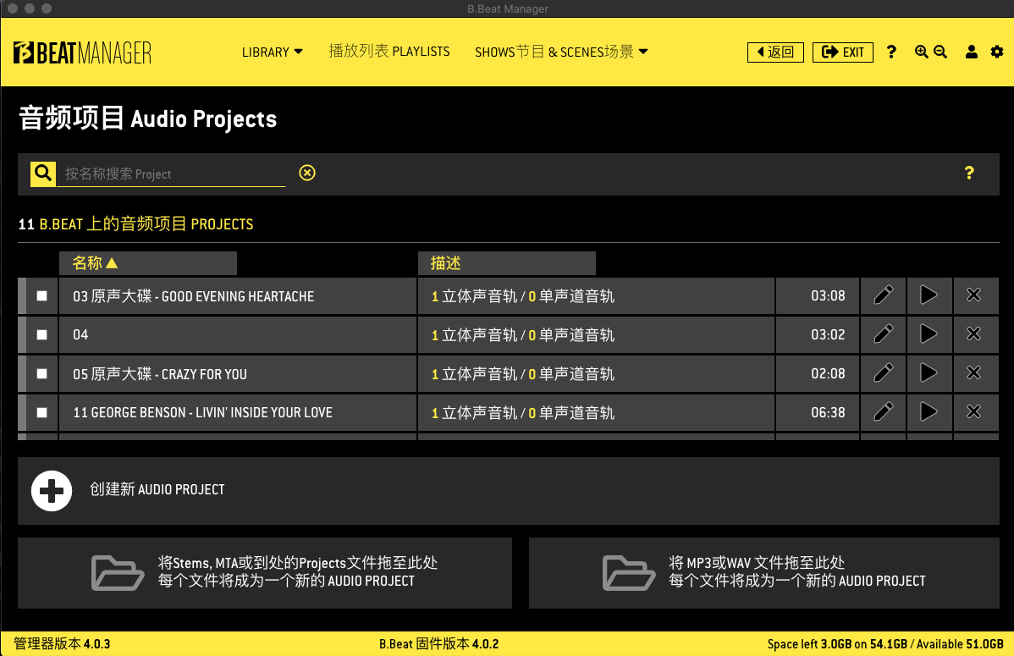Open search bar help question mark
This screenshot has width=1014, height=656.
[969, 173]
